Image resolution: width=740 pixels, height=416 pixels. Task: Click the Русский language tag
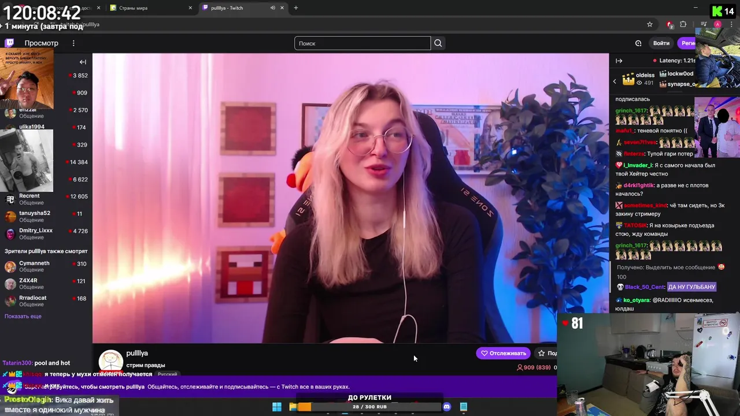coord(168,374)
